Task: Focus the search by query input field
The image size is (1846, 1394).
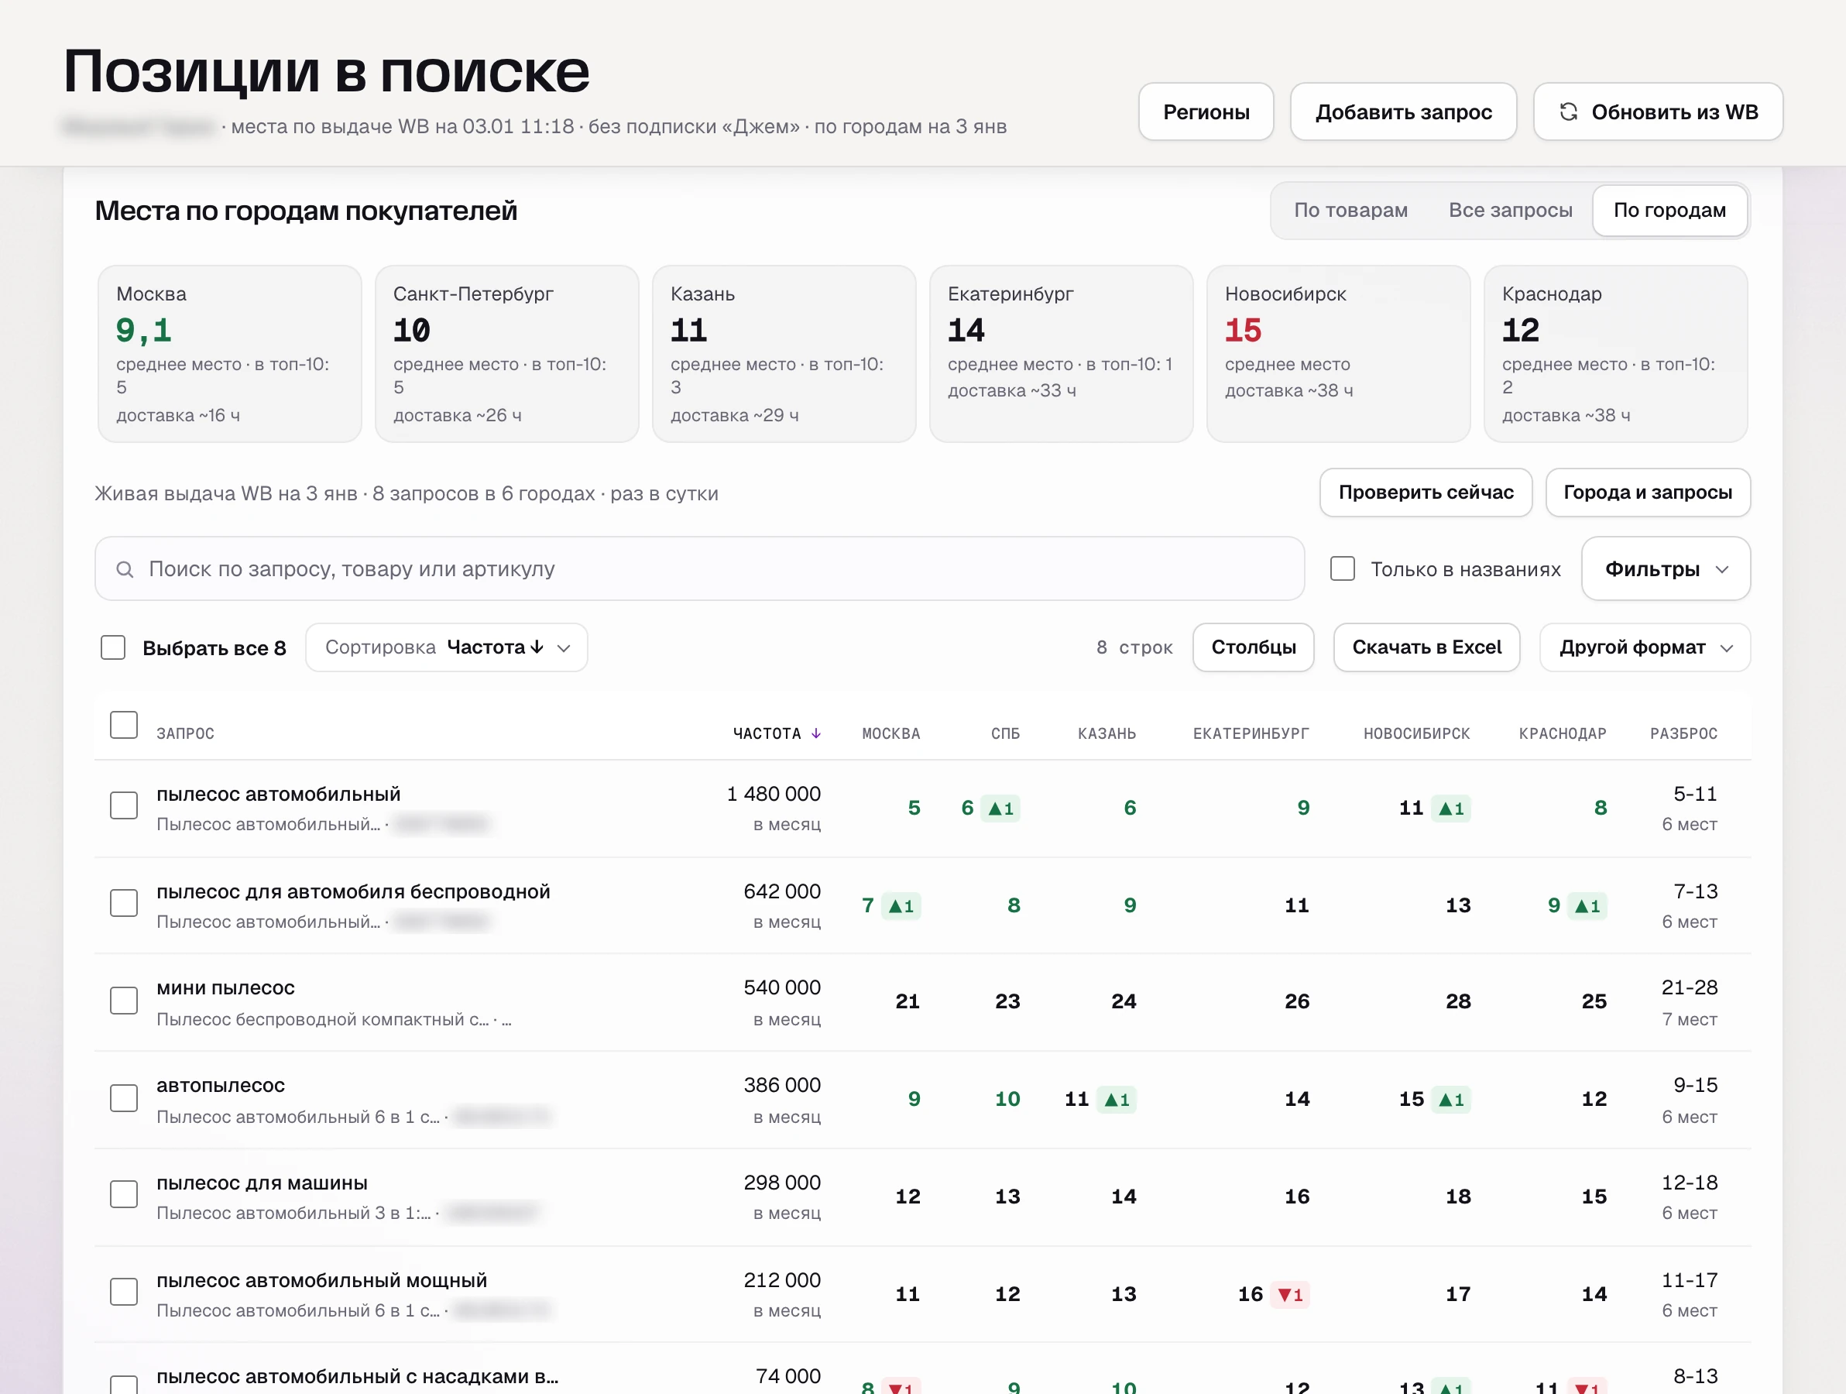Action: [x=699, y=568]
